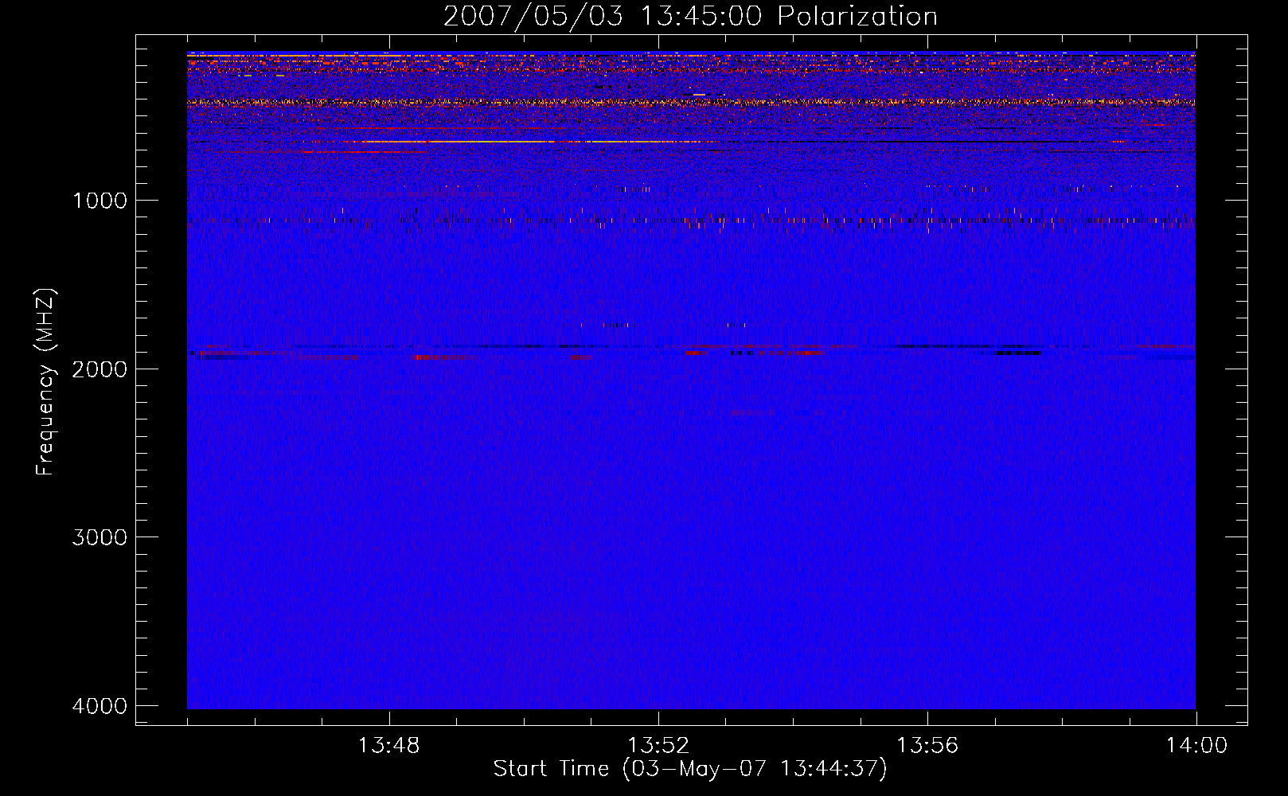
Task: Click the 'Frequency (MHZ)' axis label
Action: 45,382
